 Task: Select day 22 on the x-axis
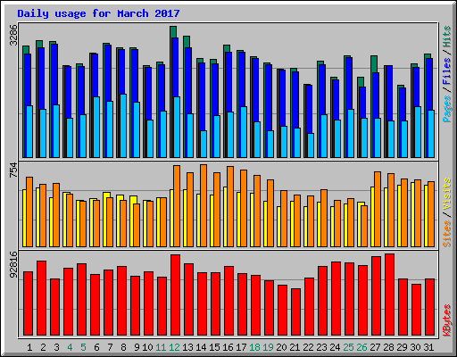click(308, 347)
